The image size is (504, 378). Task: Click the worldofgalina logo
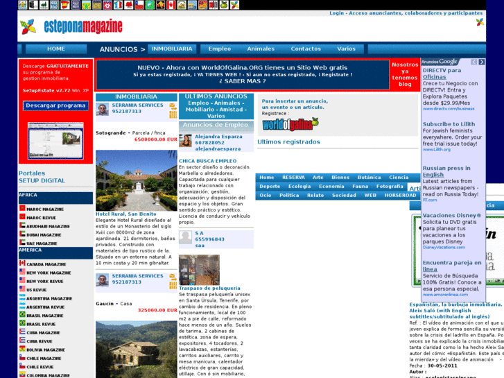[290, 124]
